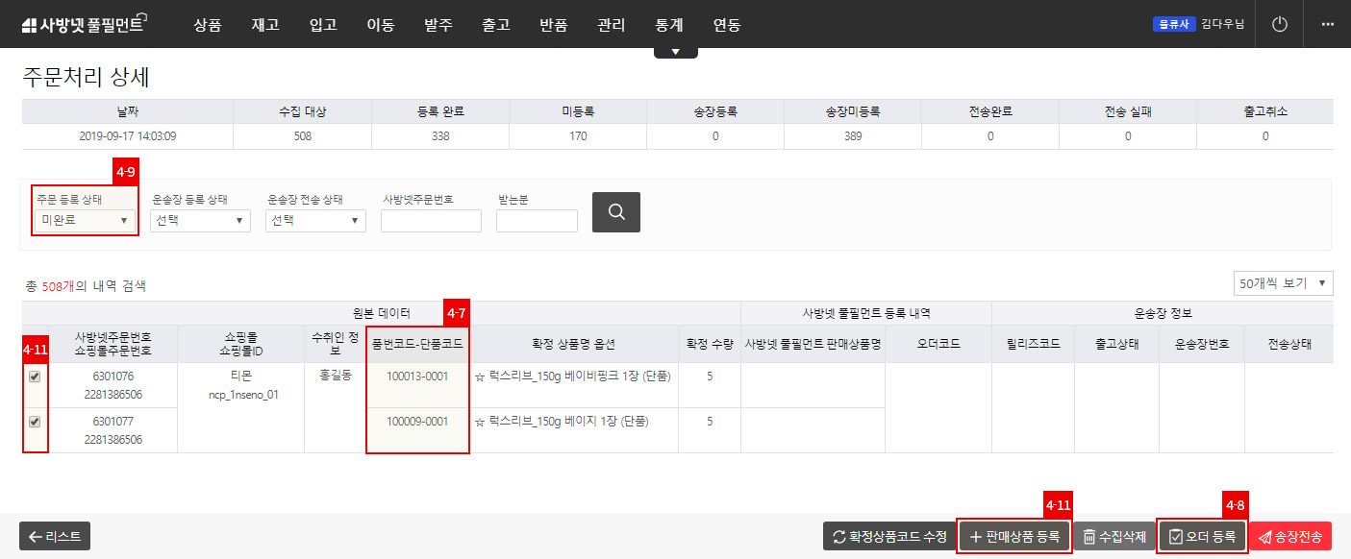Click the 사방넷주문번호 input field
This screenshot has width=1351, height=559.
point(431,221)
